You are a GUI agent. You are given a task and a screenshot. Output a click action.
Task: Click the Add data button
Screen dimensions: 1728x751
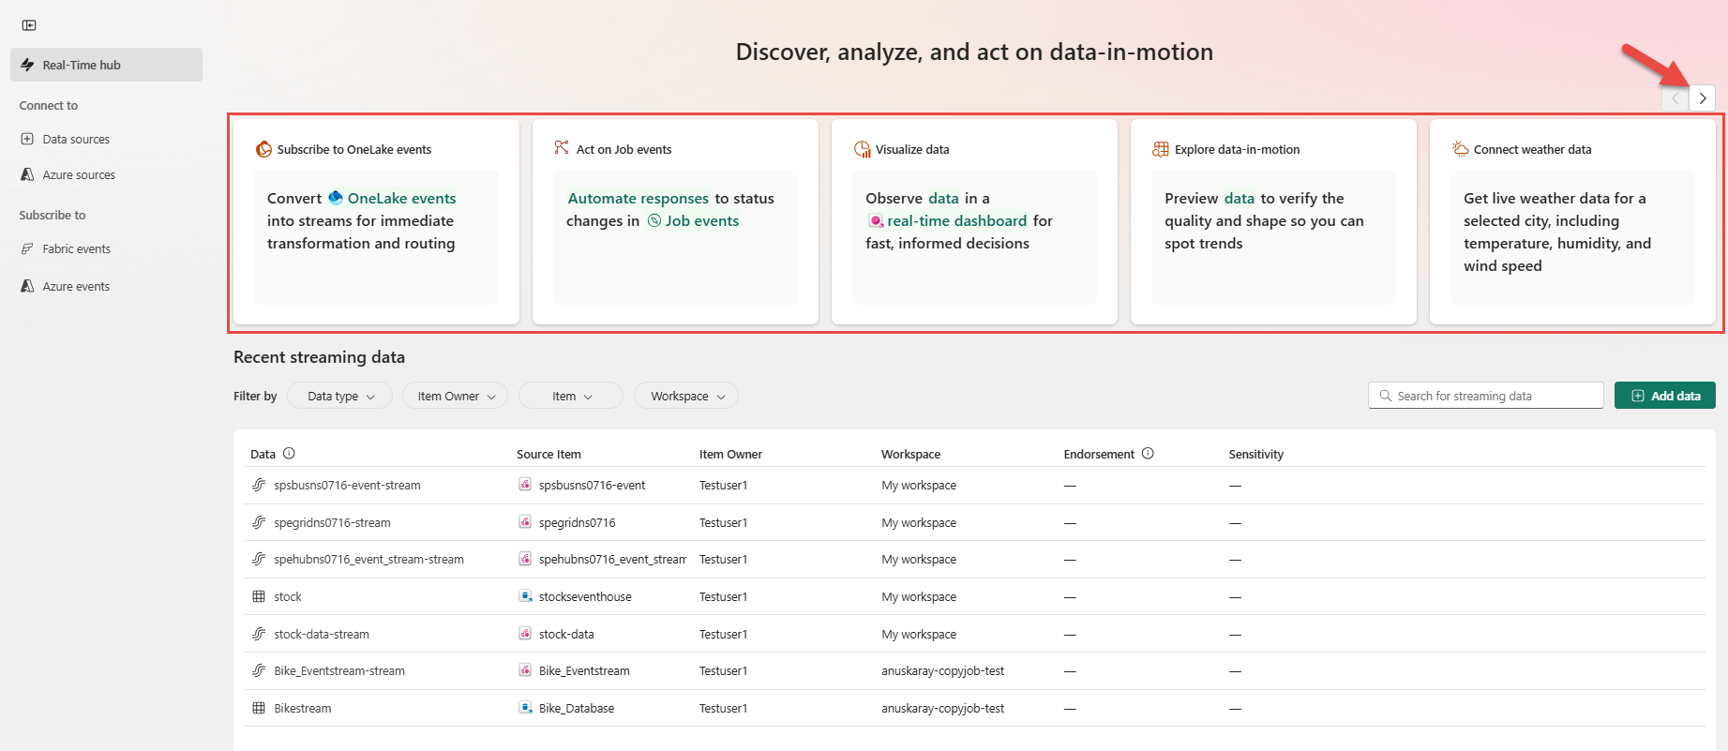[x=1664, y=397]
